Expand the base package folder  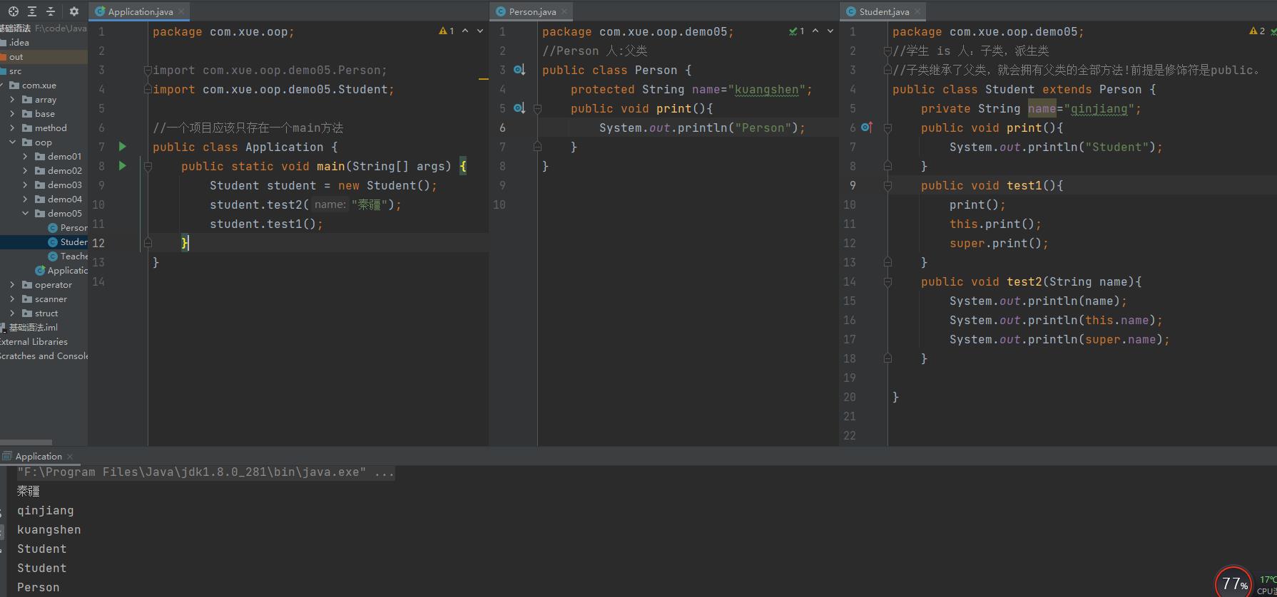click(x=13, y=114)
